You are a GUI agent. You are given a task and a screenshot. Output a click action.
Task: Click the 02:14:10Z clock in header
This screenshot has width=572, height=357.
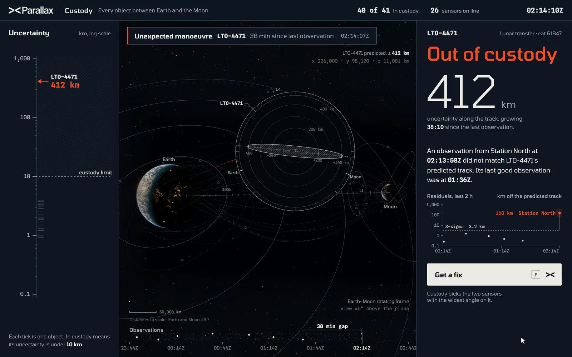[545, 10]
